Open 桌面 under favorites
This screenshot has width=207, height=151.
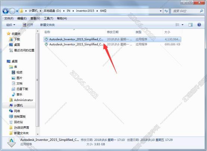(x=17, y=45)
